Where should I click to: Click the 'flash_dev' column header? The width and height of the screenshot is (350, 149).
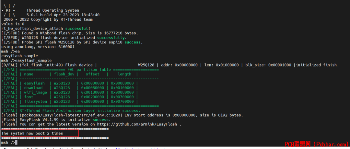pyautogui.click(x=64, y=74)
